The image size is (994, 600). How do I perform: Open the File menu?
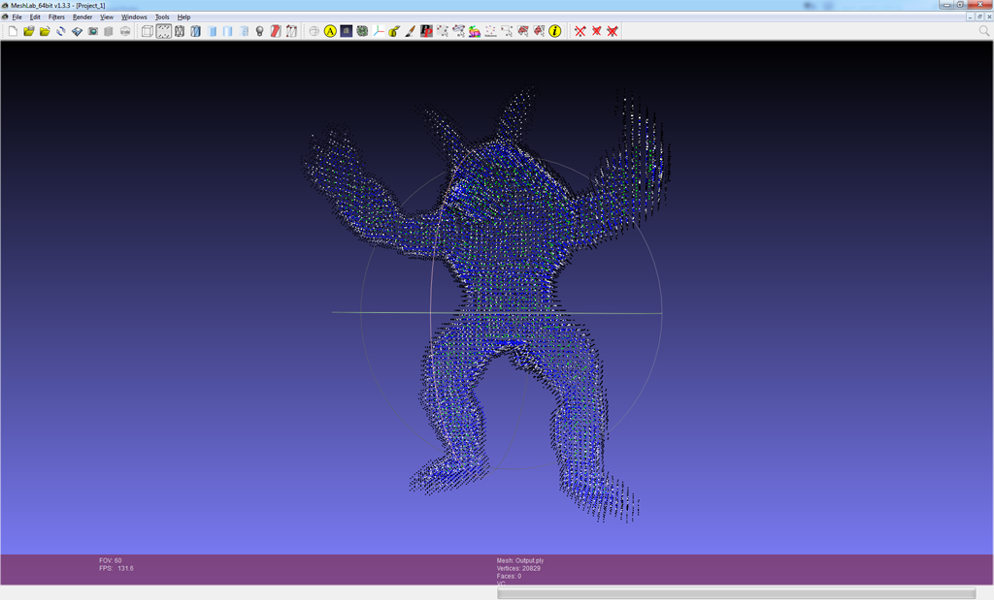(x=17, y=17)
